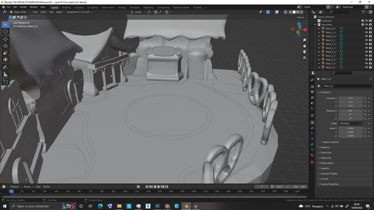Toggle camera view in the viewport

304,52
